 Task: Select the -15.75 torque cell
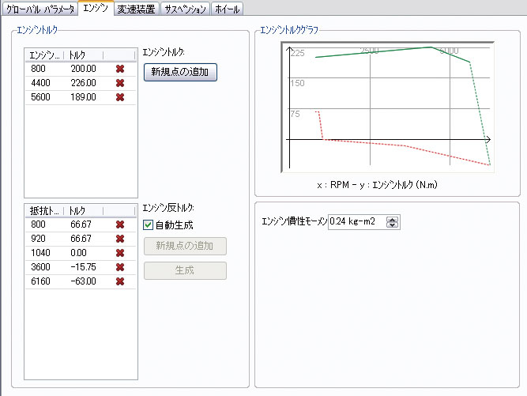83,267
